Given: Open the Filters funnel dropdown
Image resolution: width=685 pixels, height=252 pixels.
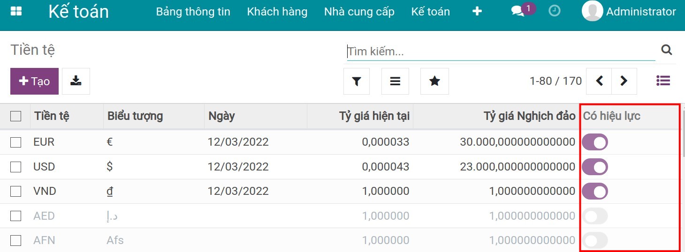Looking at the screenshot, I should click(x=357, y=81).
